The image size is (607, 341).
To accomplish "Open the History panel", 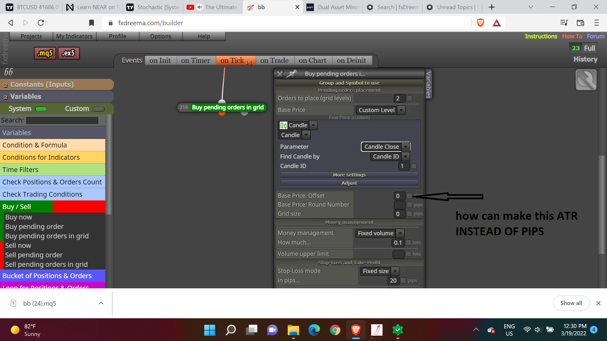I will coord(585,59).
